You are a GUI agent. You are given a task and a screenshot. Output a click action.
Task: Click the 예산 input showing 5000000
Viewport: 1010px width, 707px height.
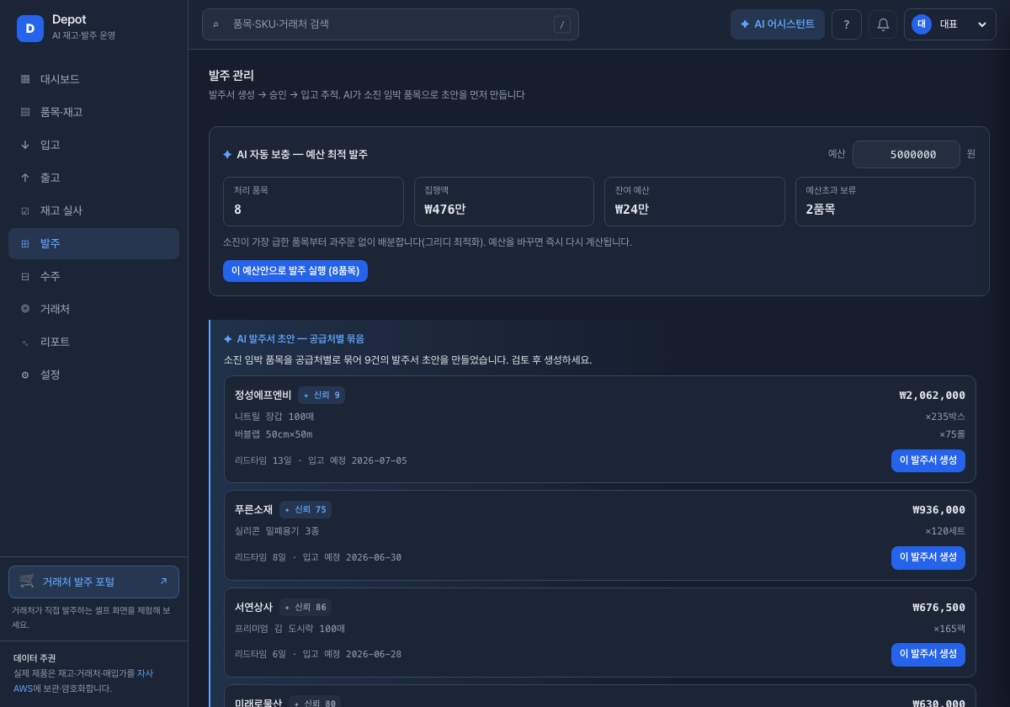coord(906,154)
